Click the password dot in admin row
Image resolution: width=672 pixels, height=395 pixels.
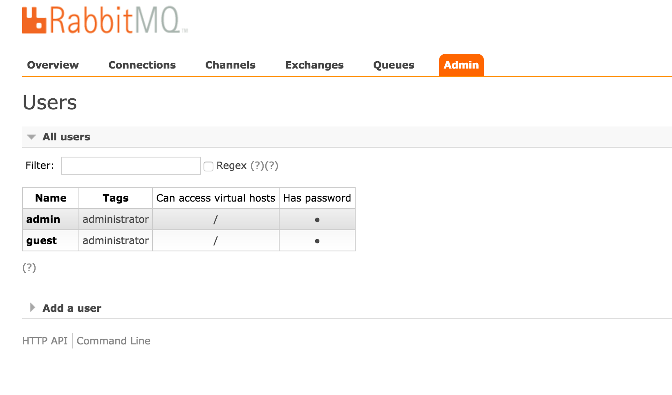pos(317,220)
